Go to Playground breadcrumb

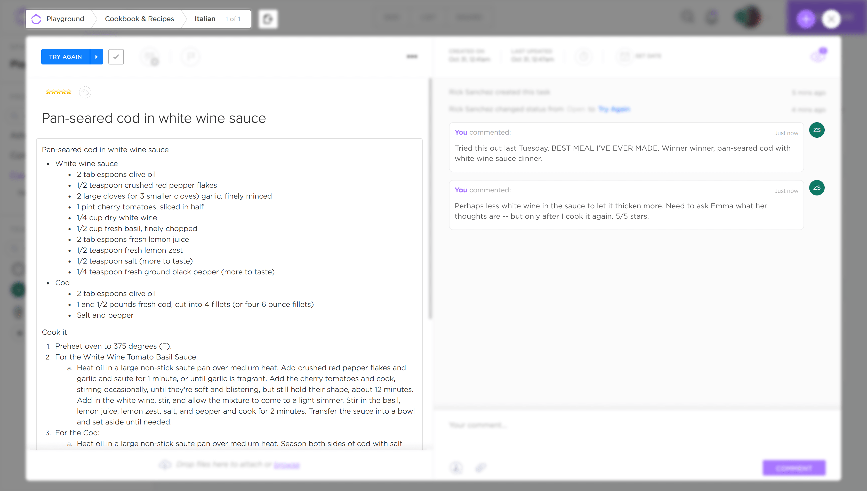(65, 19)
